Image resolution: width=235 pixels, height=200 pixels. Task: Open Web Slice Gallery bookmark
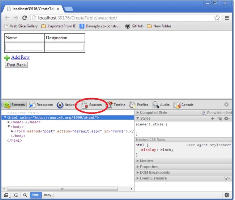coord(21,26)
